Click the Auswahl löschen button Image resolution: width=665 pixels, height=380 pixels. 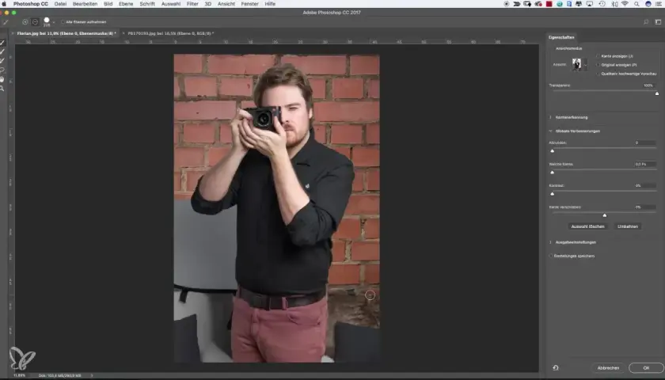[587, 226]
